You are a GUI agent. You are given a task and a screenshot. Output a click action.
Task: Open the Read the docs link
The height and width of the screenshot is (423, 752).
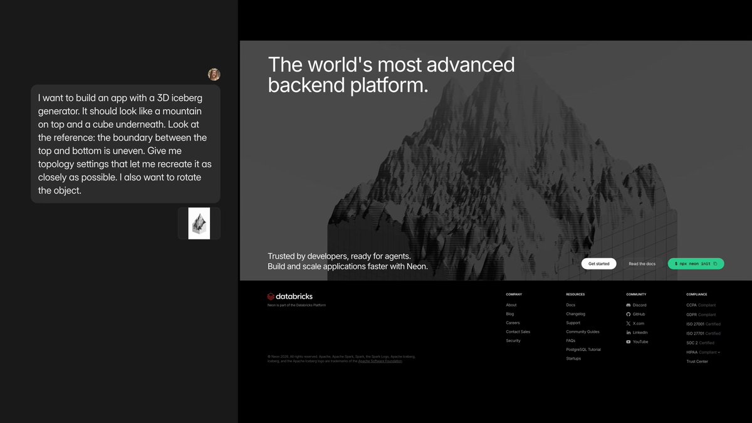(642, 264)
